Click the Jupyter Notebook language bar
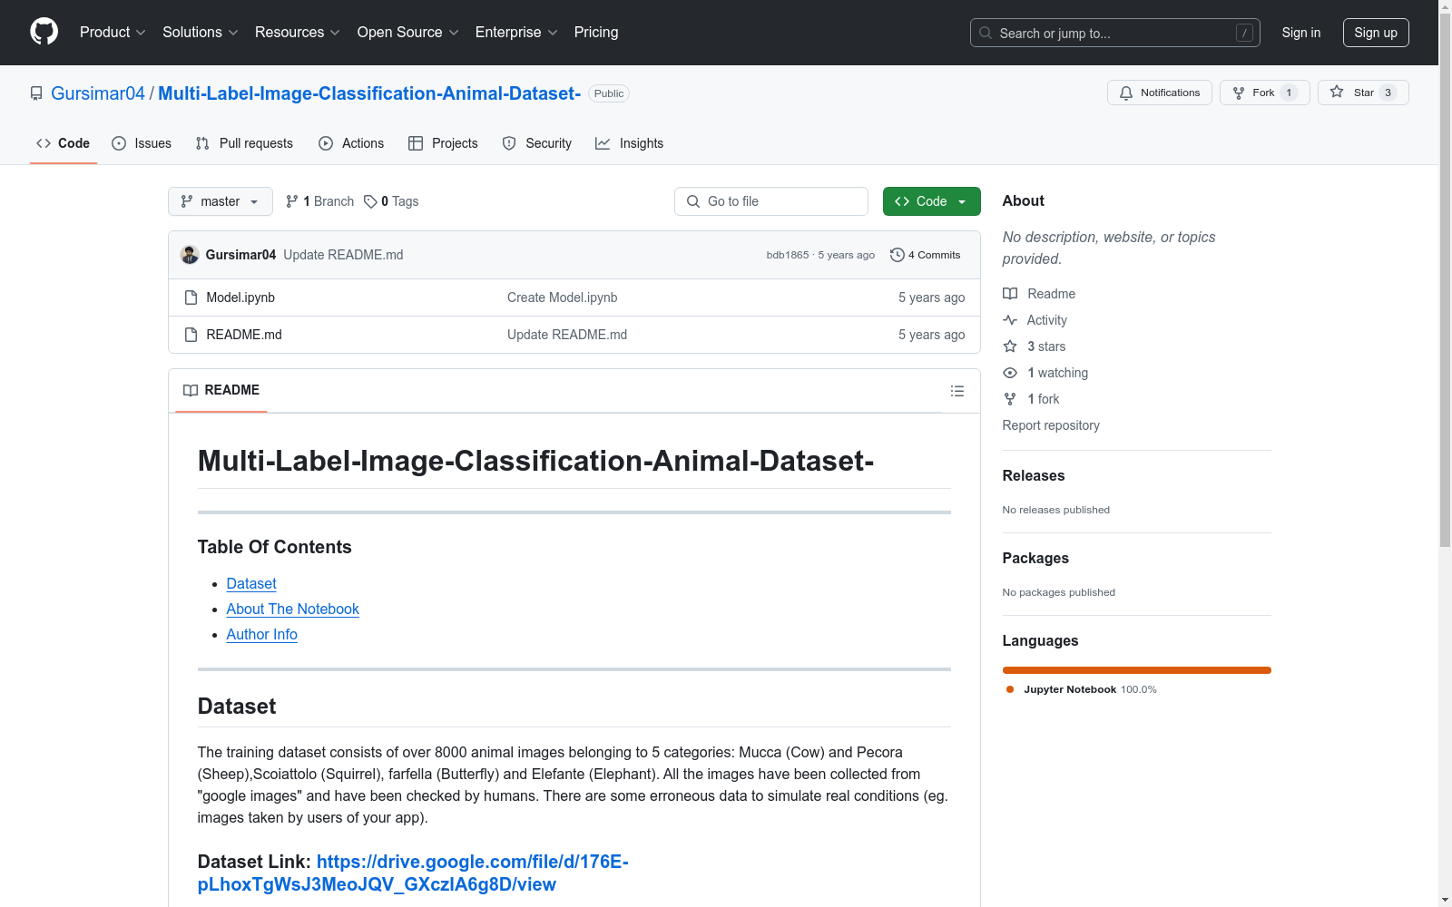1452x907 pixels. 1136,670
